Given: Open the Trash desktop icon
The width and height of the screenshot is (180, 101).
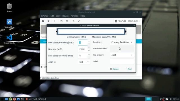Looking at the screenshot, I should (9, 8).
